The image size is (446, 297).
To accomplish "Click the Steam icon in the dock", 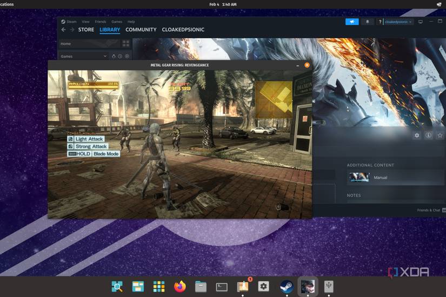I will pyautogui.click(x=286, y=287).
